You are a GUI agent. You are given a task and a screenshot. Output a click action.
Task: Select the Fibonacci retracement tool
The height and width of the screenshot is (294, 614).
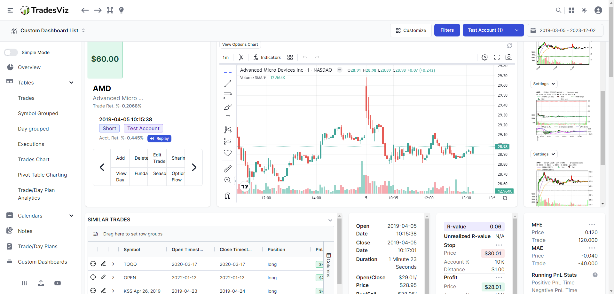coord(228,95)
